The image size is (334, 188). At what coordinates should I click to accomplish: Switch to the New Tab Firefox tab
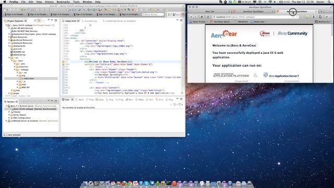click(x=210, y=11)
